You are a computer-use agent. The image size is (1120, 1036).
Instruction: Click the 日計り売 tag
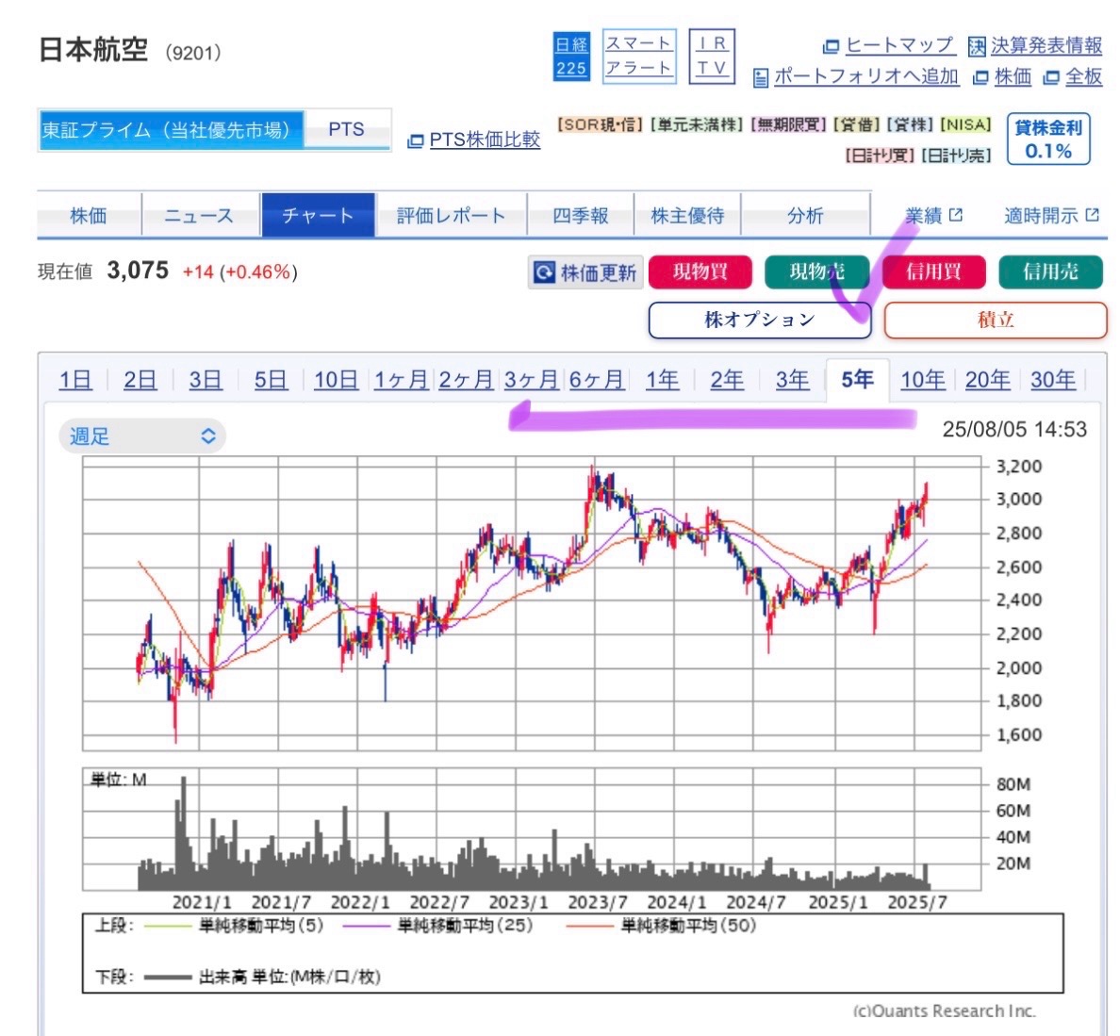pyautogui.click(x=956, y=156)
